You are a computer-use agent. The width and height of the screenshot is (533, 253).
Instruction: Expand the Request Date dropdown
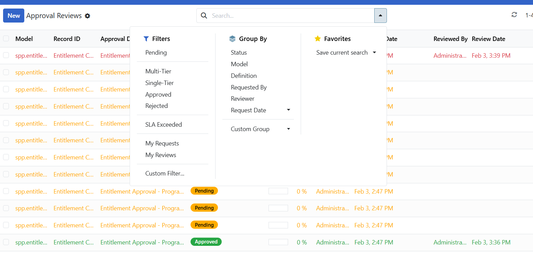tap(288, 110)
